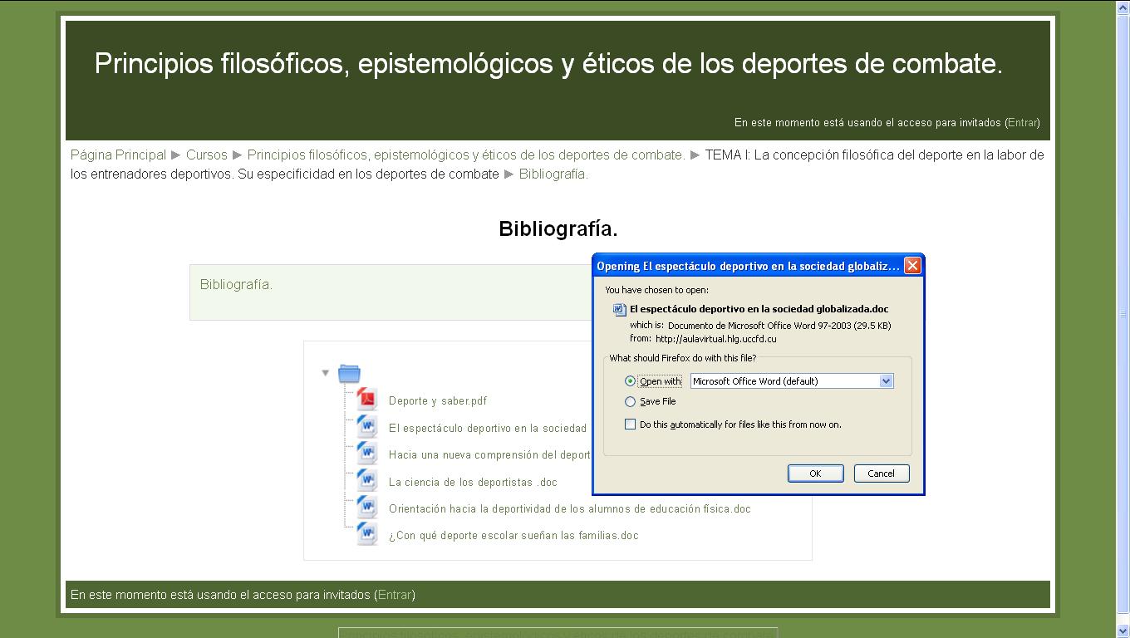Open the blue folder icon above the file list
Image resolution: width=1130 pixels, height=638 pixels.
click(x=349, y=372)
